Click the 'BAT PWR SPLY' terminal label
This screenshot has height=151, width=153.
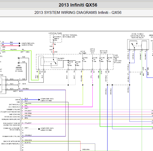click(14, 105)
